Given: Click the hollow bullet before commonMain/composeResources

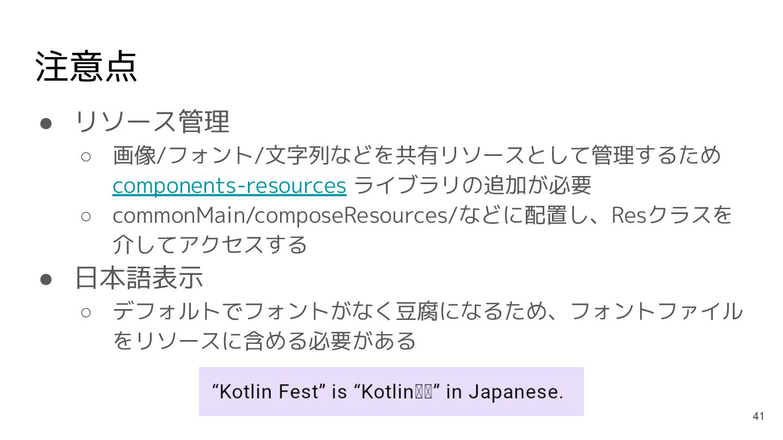Looking at the screenshot, I should pyautogui.click(x=86, y=216).
